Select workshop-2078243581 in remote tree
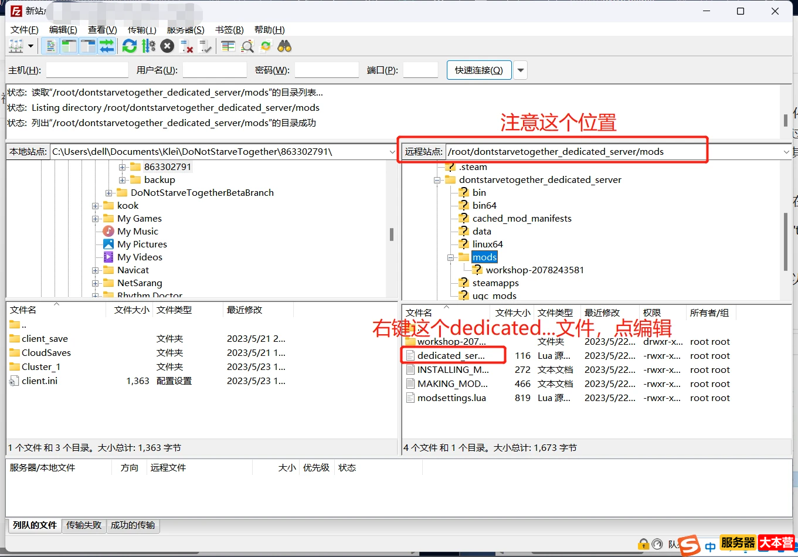 535,270
